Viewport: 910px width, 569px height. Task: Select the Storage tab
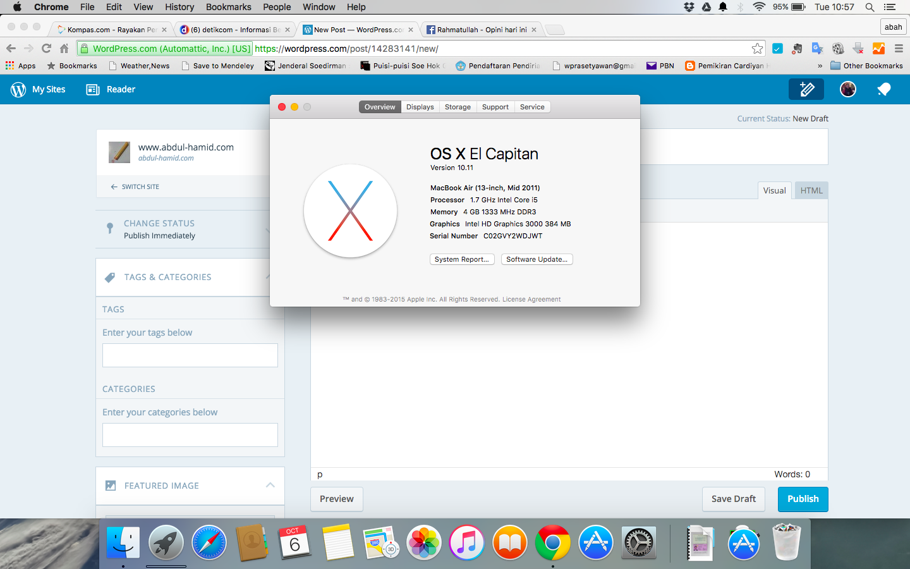coord(458,107)
